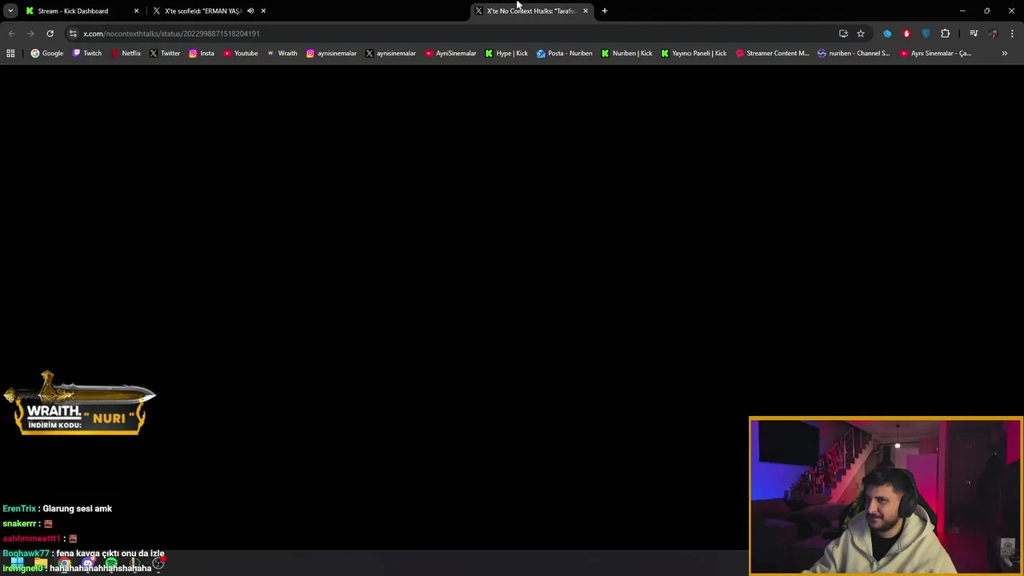1024x576 pixels.
Task: Open the Instagram aynisinemalar bookmark
Action: (x=331, y=54)
